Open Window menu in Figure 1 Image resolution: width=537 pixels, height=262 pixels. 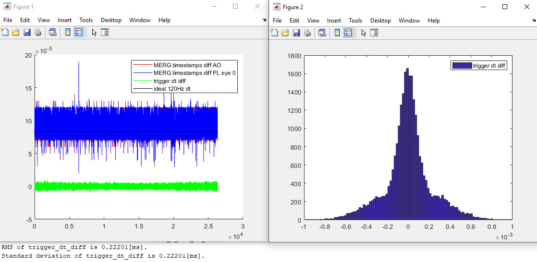(140, 20)
